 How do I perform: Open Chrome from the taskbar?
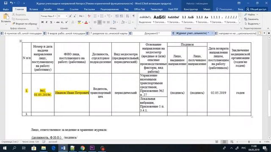[x=83, y=148]
